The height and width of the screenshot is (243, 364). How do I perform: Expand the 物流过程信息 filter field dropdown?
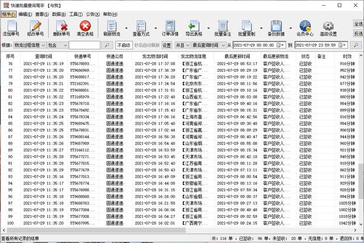[x=42, y=44]
